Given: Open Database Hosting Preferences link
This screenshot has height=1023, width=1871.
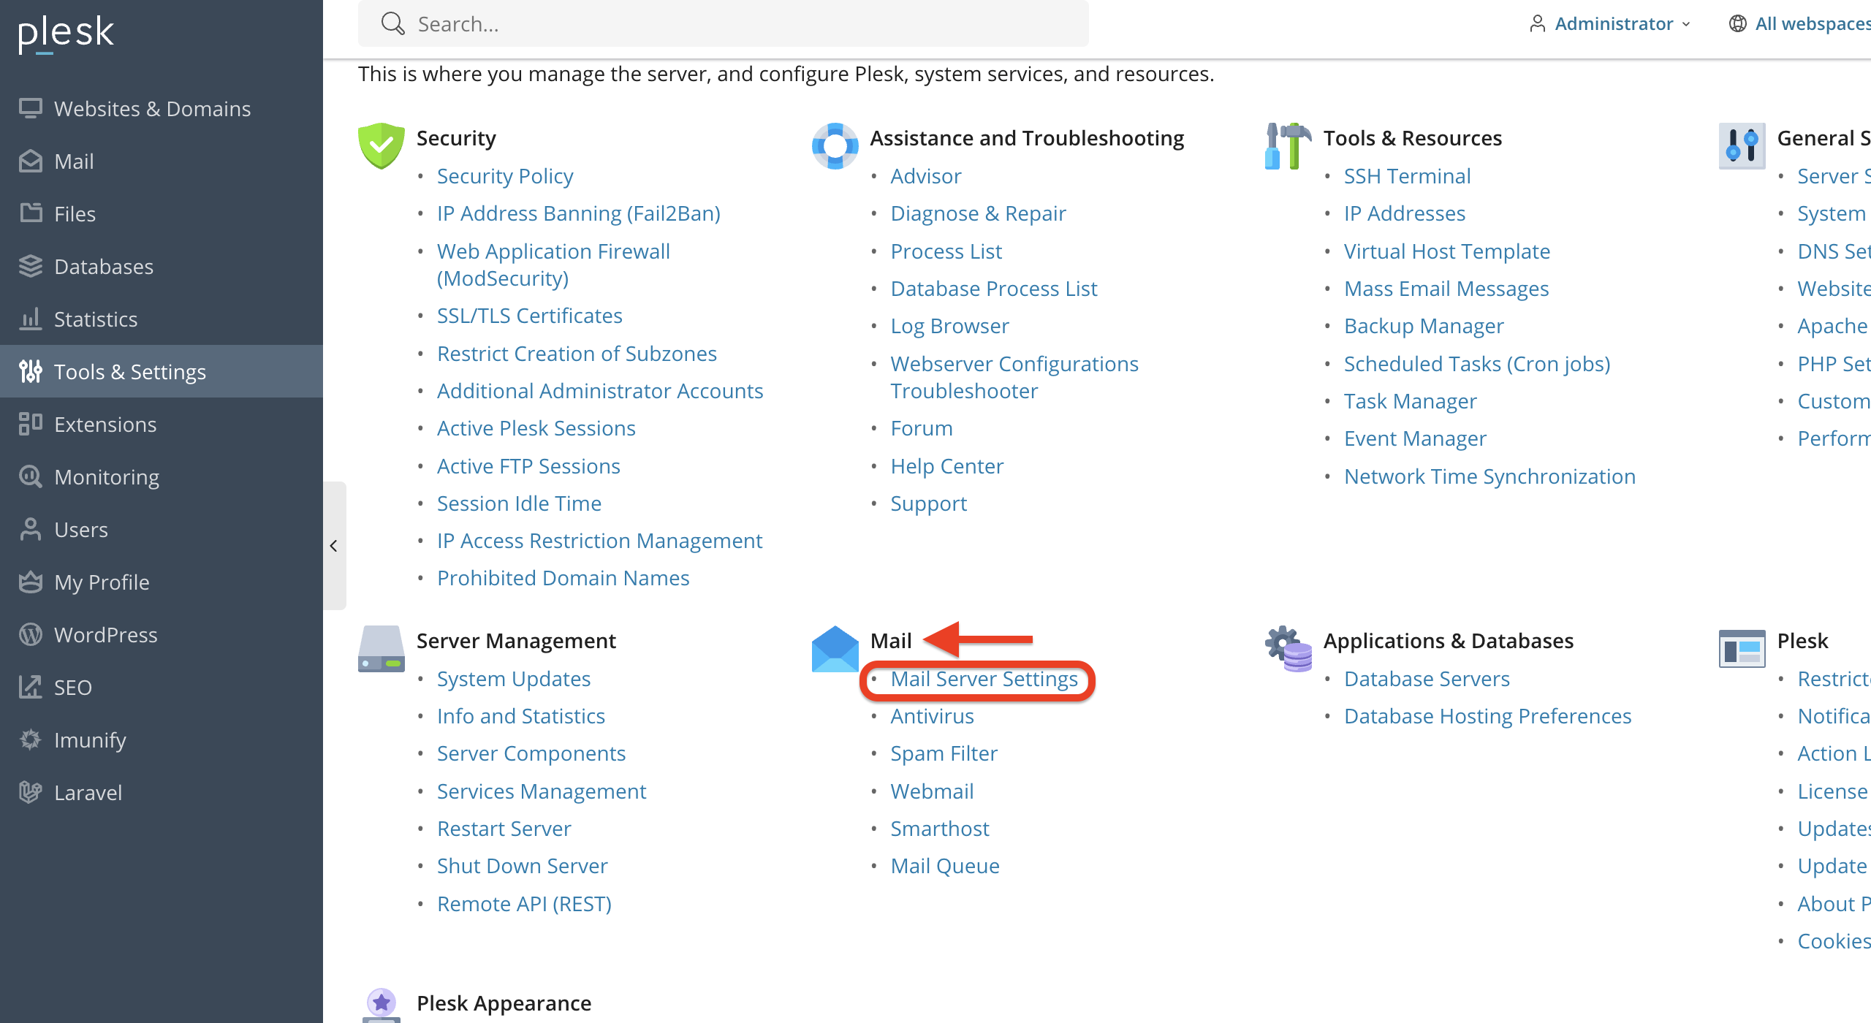Looking at the screenshot, I should (x=1487, y=716).
